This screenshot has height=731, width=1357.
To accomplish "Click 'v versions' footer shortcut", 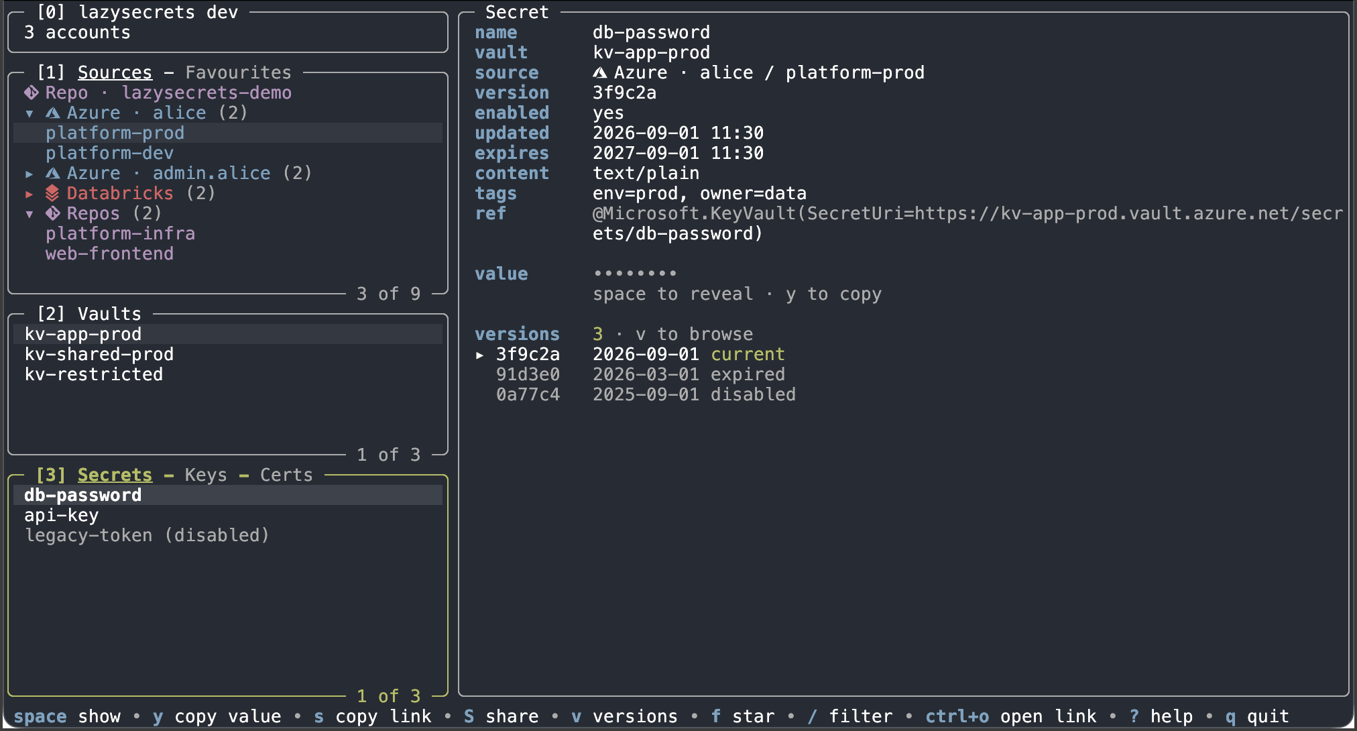I will tap(625, 716).
